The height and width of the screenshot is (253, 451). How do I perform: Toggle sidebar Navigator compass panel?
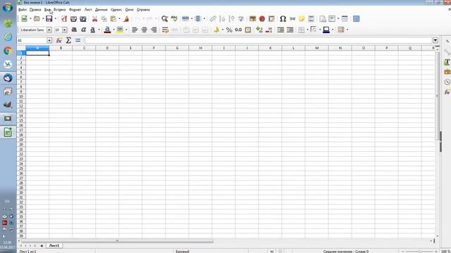tap(447, 82)
